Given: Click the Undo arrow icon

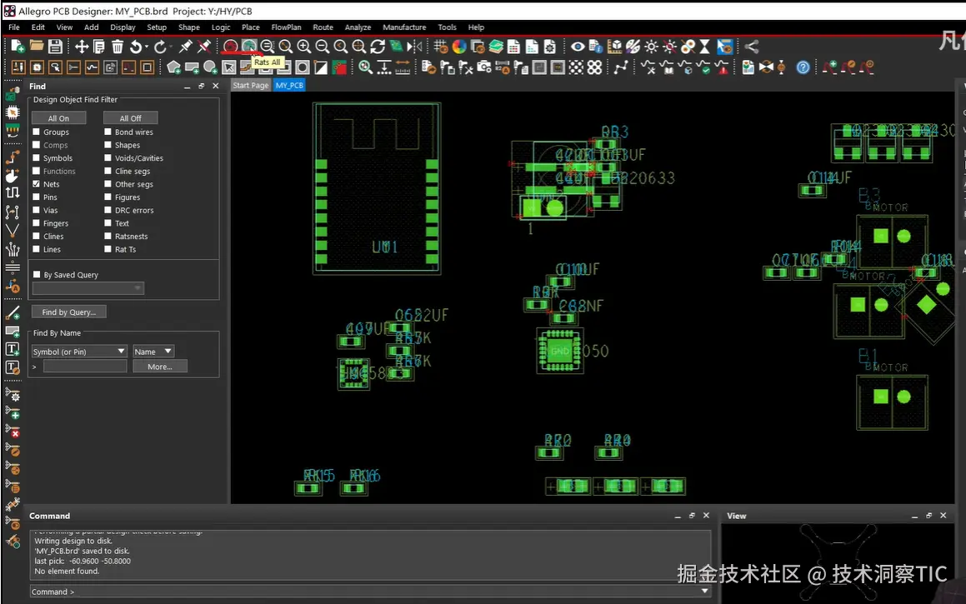Looking at the screenshot, I should click(x=136, y=47).
